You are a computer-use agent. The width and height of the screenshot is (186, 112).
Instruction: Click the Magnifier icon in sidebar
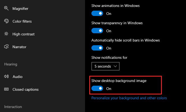(6, 8)
